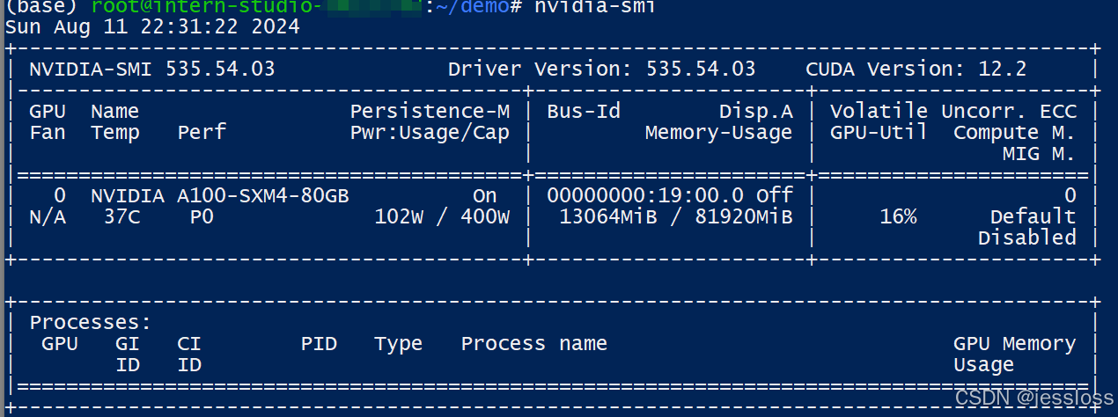1118x417 pixels.
Task: Click the Driver Version: 535.54.03 text
Action: point(602,69)
